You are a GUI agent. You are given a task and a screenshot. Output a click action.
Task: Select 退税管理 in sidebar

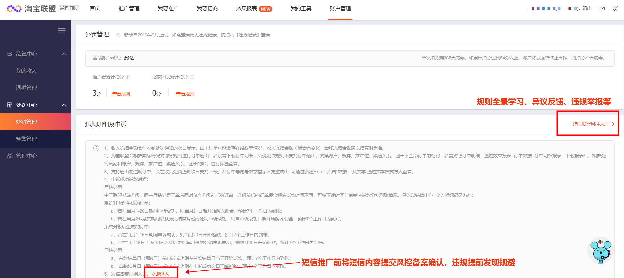tap(26, 88)
